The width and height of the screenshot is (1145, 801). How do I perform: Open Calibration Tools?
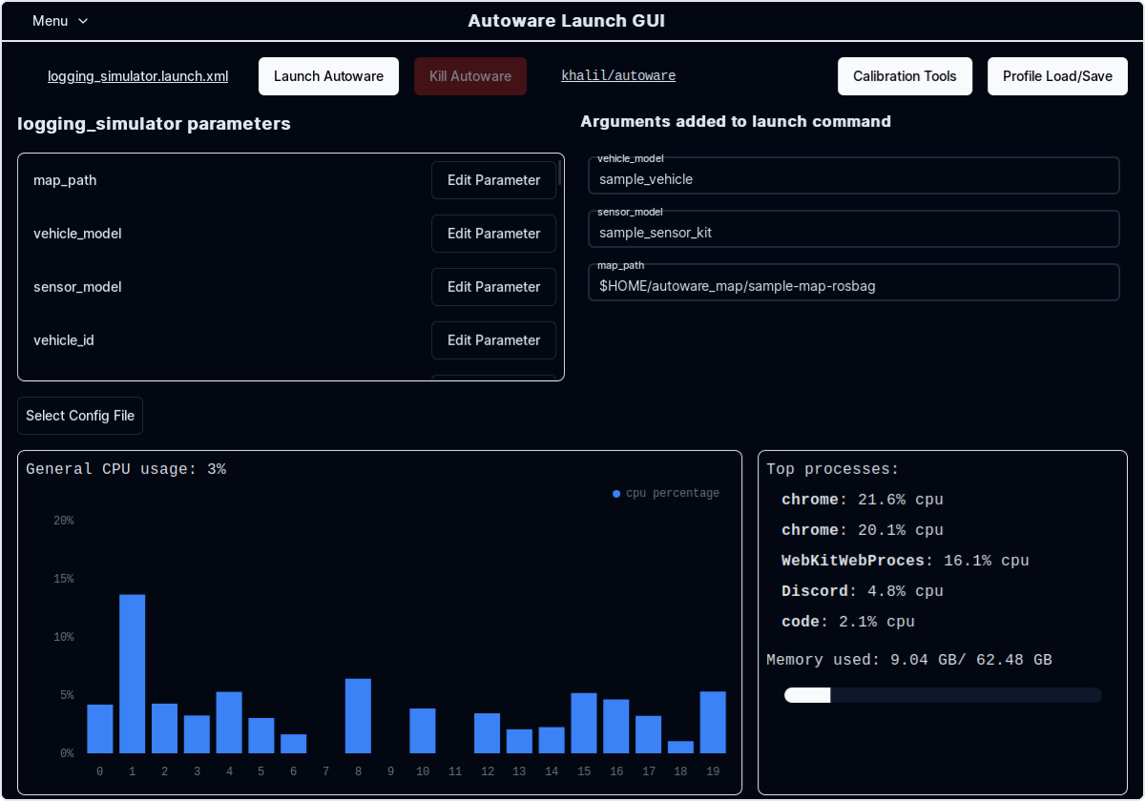pyautogui.click(x=905, y=75)
